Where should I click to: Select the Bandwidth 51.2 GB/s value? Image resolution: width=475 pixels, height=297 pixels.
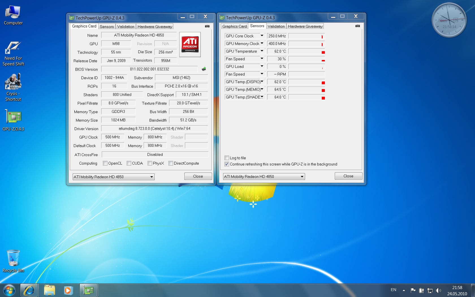point(188,120)
